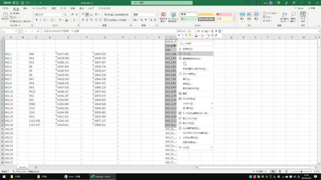
Task: Click the Save icon in title bar
Action: (22, 3)
